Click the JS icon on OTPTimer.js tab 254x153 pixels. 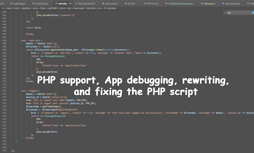[x=145, y=4]
